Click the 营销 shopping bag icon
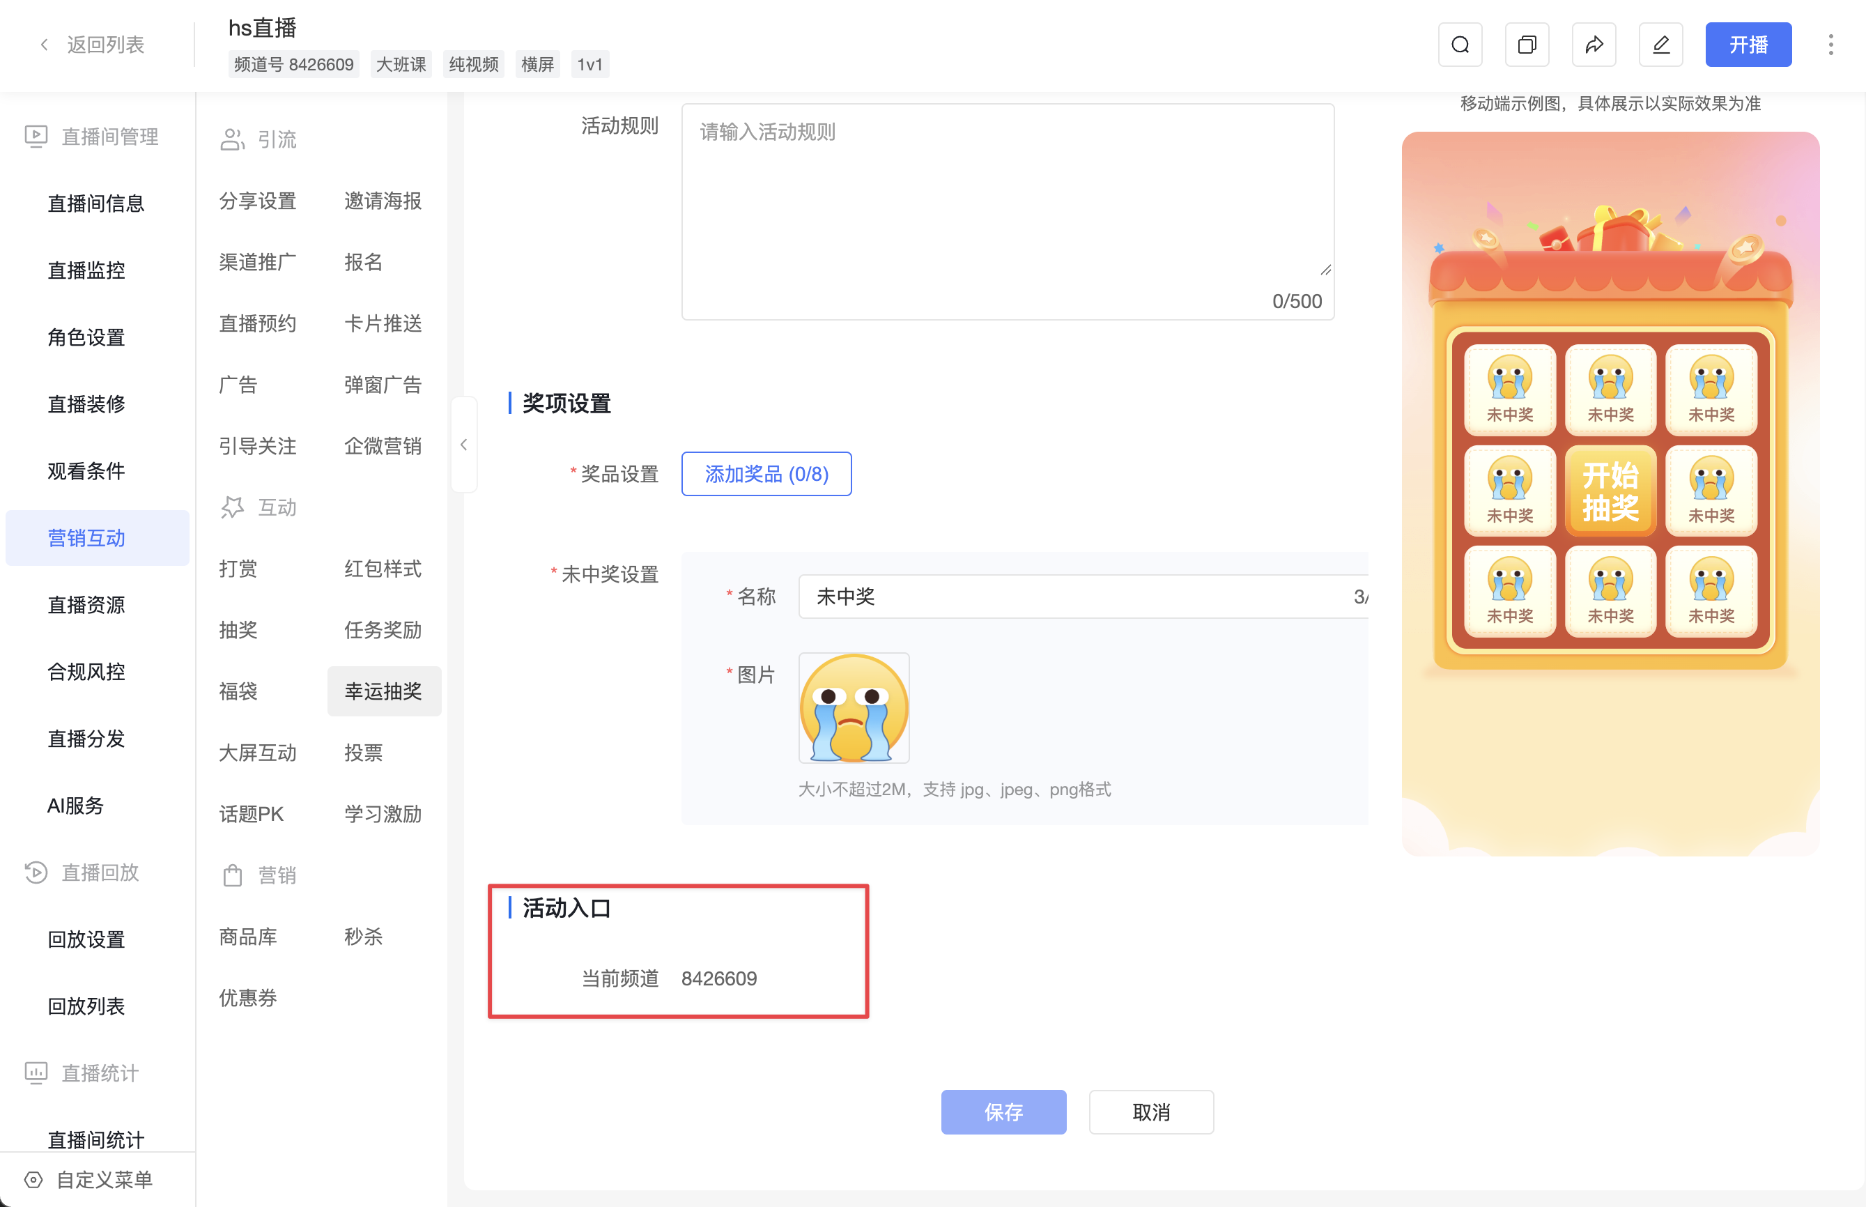This screenshot has width=1866, height=1207. pyautogui.click(x=232, y=875)
